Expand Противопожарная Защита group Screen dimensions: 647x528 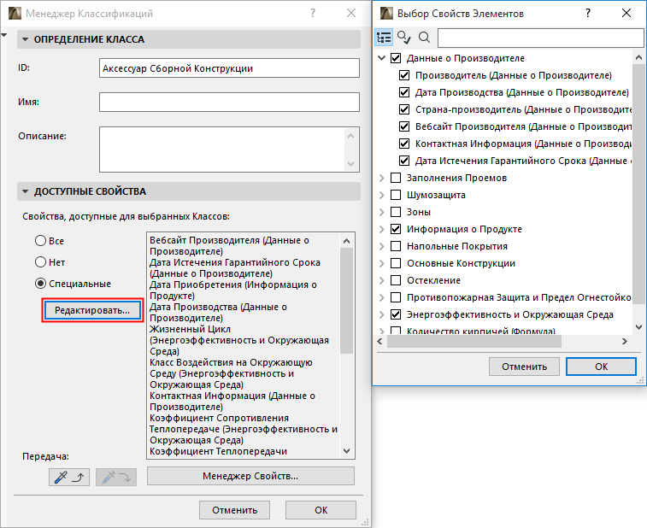coord(382,297)
